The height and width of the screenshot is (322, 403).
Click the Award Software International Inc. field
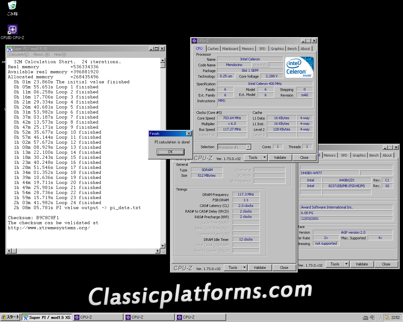pyautogui.click(x=347, y=207)
